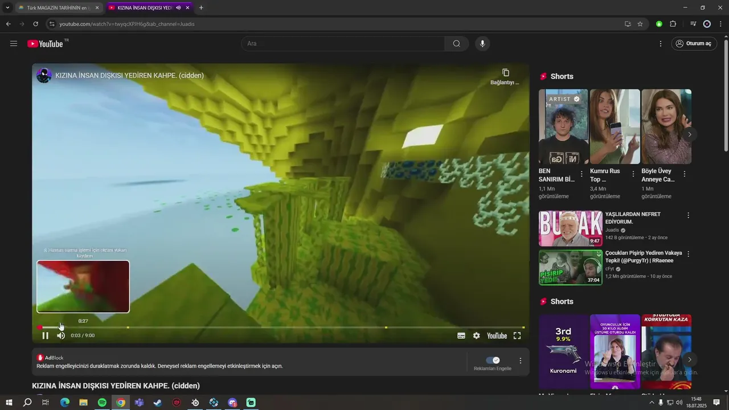Image resolution: width=729 pixels, height=410 pixels.
Task: Open the Kuronami 3rd short thumbnail
Action: tap(563, 351)
